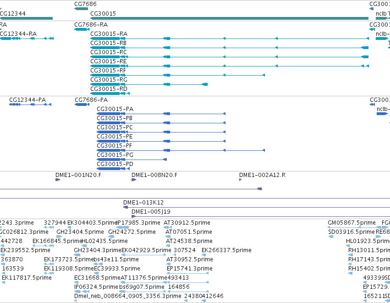Click EST GC026B12.3prime

pos(24,232)
